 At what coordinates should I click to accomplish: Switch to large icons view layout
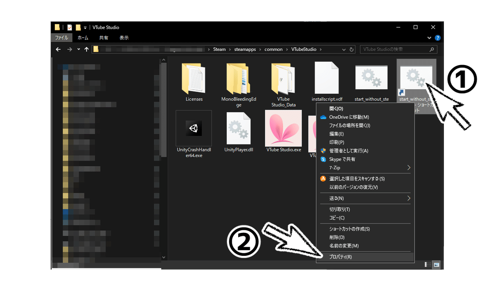pyautogui.click(x=437, y=265)
